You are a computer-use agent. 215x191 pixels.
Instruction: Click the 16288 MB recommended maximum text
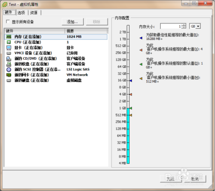click(x=154, y=39)
